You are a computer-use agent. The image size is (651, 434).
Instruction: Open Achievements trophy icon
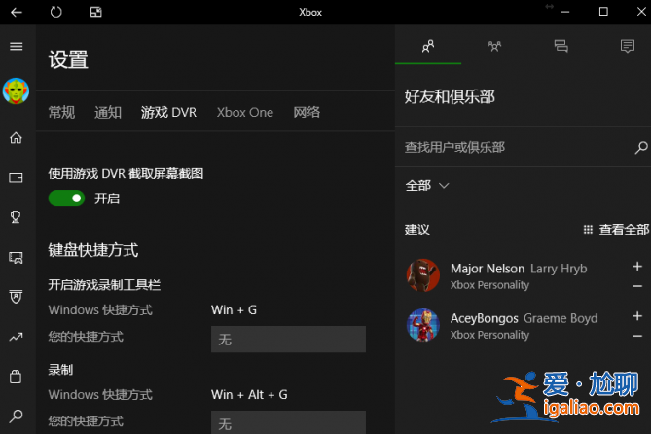[x=16, y=217]
